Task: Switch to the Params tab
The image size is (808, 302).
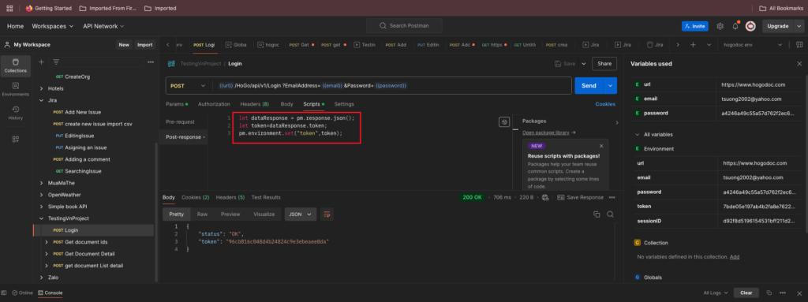Action: 176,104
